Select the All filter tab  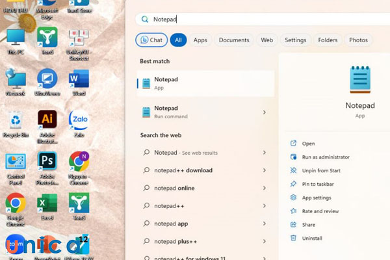178,40
